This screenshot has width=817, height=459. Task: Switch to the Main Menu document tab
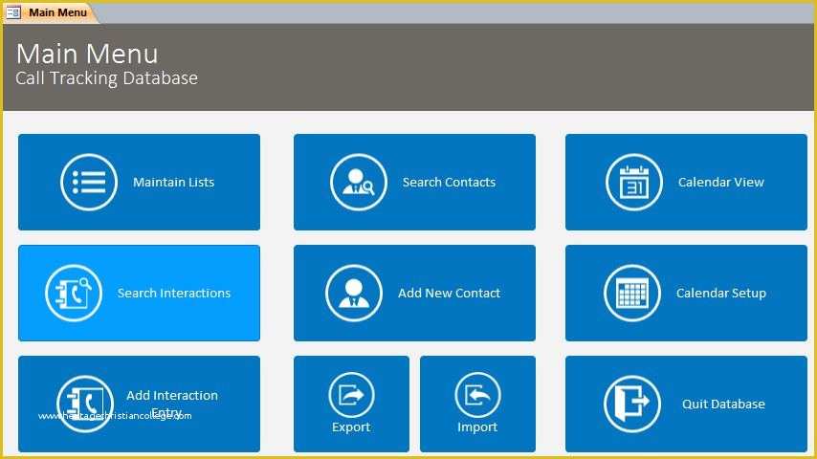tap(51, 12)
